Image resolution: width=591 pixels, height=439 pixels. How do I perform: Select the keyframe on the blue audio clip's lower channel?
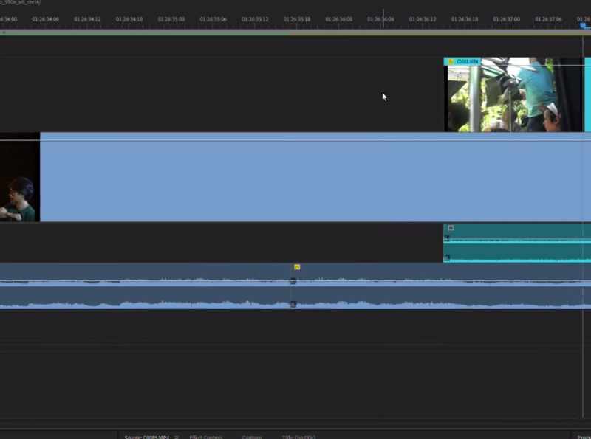pos(293,304)
